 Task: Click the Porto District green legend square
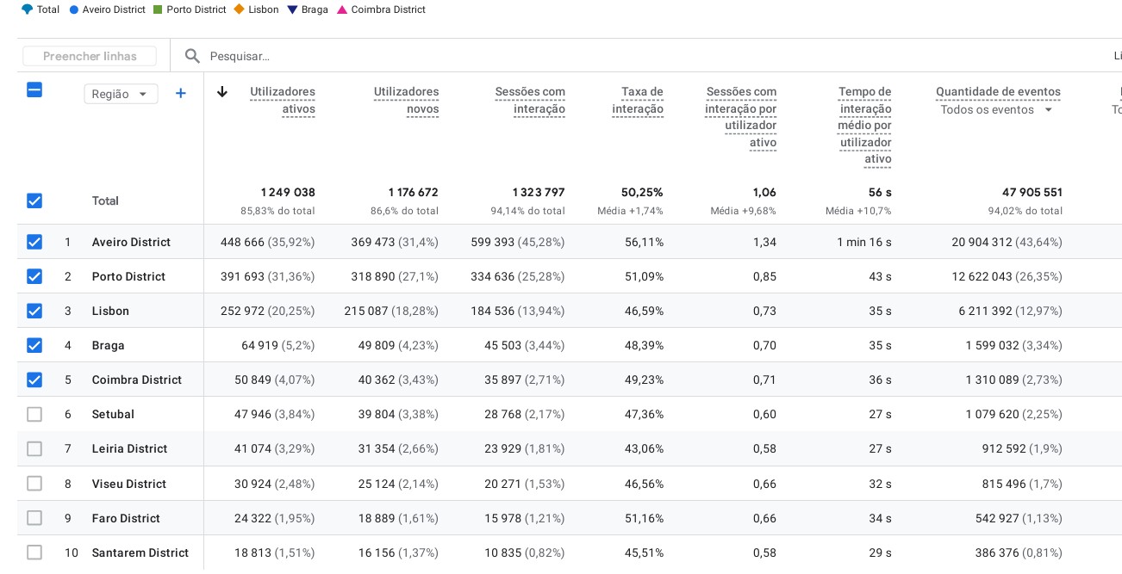pyautogui.click(x=158, y=9)
